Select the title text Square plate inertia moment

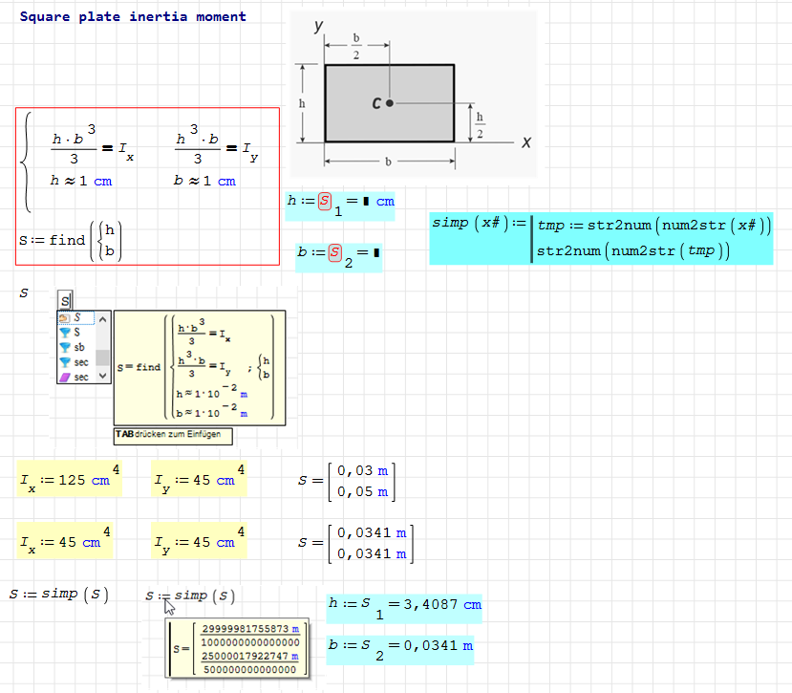coord(133,16)
